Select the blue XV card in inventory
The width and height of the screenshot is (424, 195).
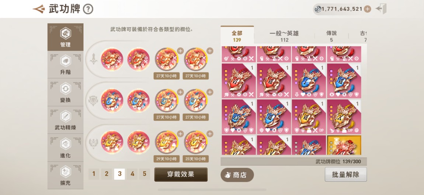coord(239,117)
